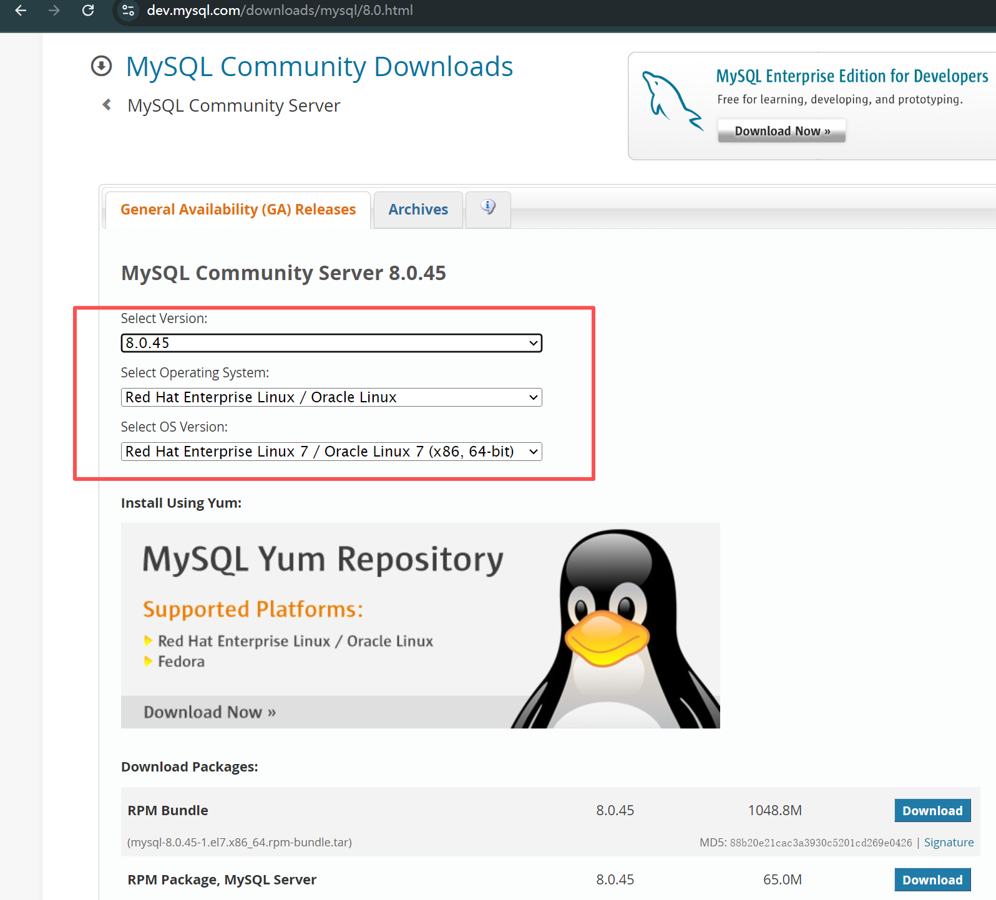
Task: Open the Select Version dropdown showing 8.0.45
Action: (331, 343)
